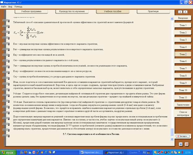Increase font size with large 'A' button
This screenshot has height=155, width=193.
click(185, 12)
